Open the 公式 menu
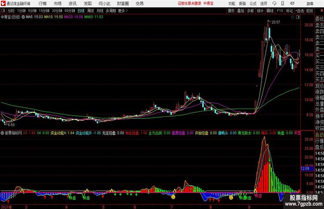This screenshot has height=209, width=324. pyautogui.click(x=253, y=3)
